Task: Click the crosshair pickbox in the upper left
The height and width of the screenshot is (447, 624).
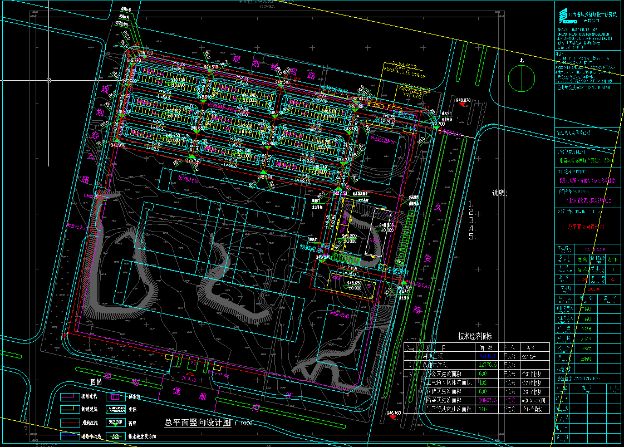Action: pyautogui.click(x=49, y=81)
